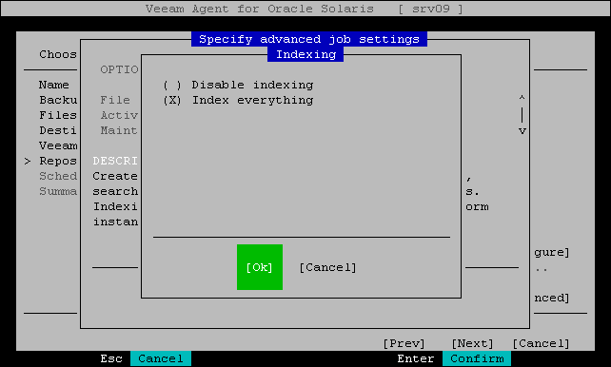Click the Desti wizard step
Image resolution: width=611 pixels, height=367 pixels.
(x=58, y=130)
